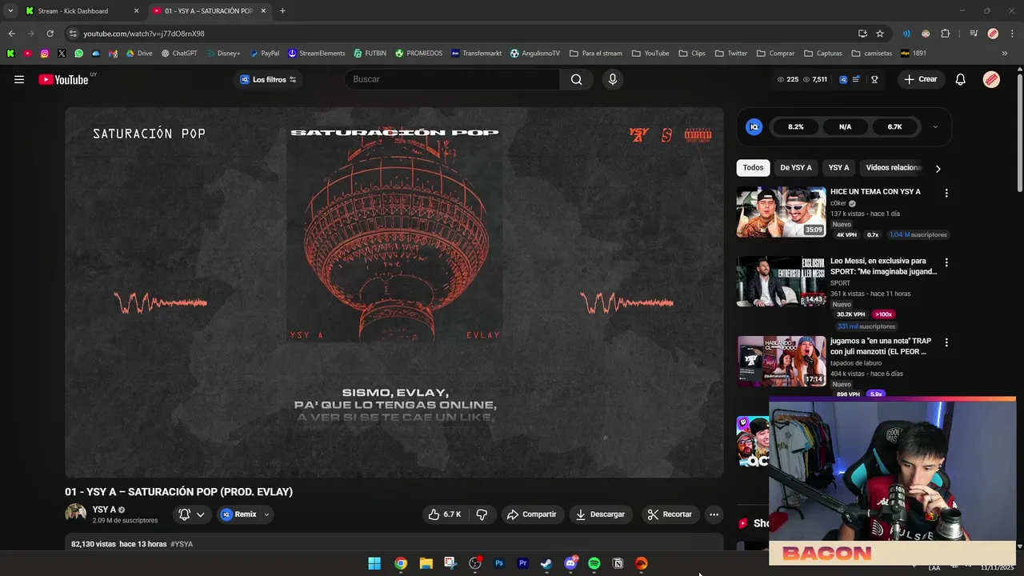Open the 'Los filtros' filter control
The width and height of the screenshot is (1024, 576).
point(269,79)
